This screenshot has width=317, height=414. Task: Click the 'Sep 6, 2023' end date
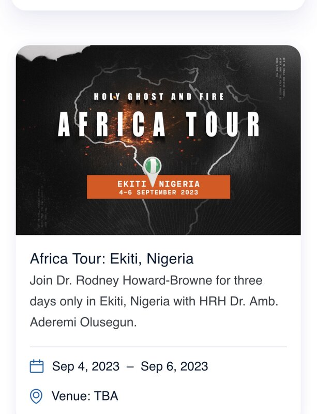[x=174, y=366]
